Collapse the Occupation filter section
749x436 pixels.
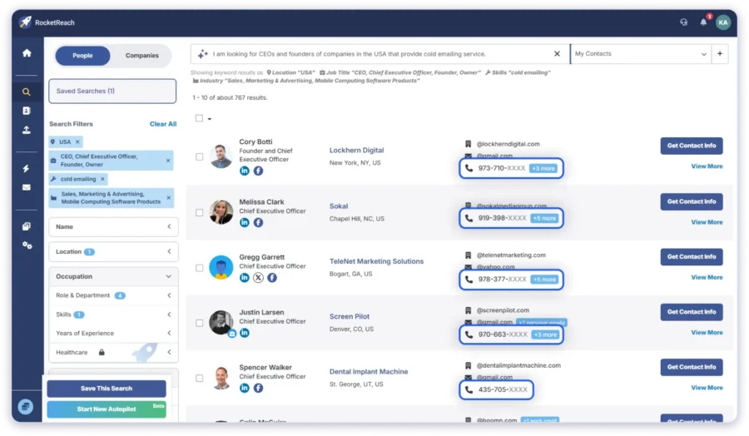tap(113, 276)
